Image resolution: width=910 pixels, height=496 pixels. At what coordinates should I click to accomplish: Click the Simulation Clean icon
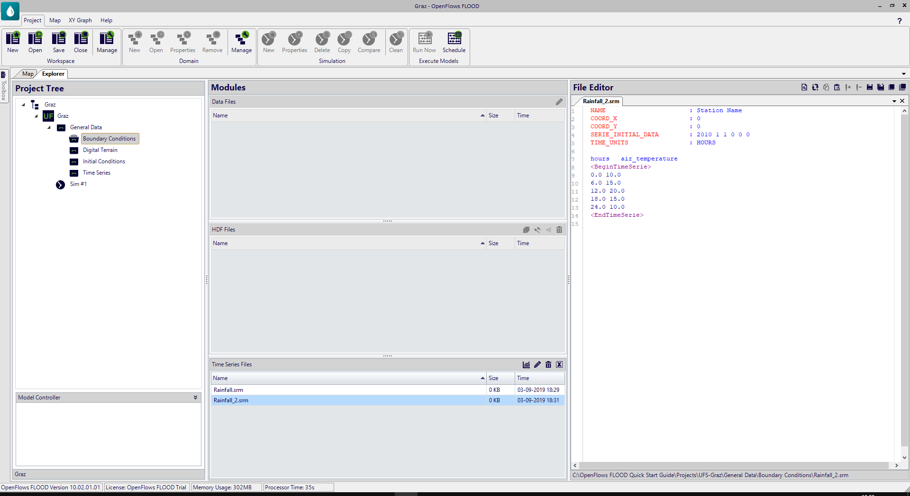click(x=396, y=42)
